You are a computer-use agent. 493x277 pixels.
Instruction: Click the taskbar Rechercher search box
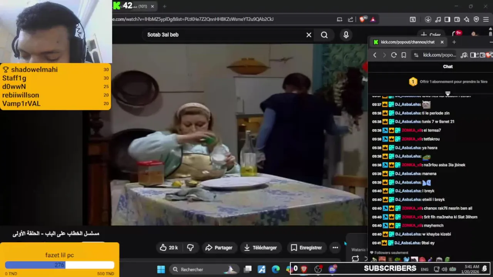pyautogui.click(x=204, y=269)
